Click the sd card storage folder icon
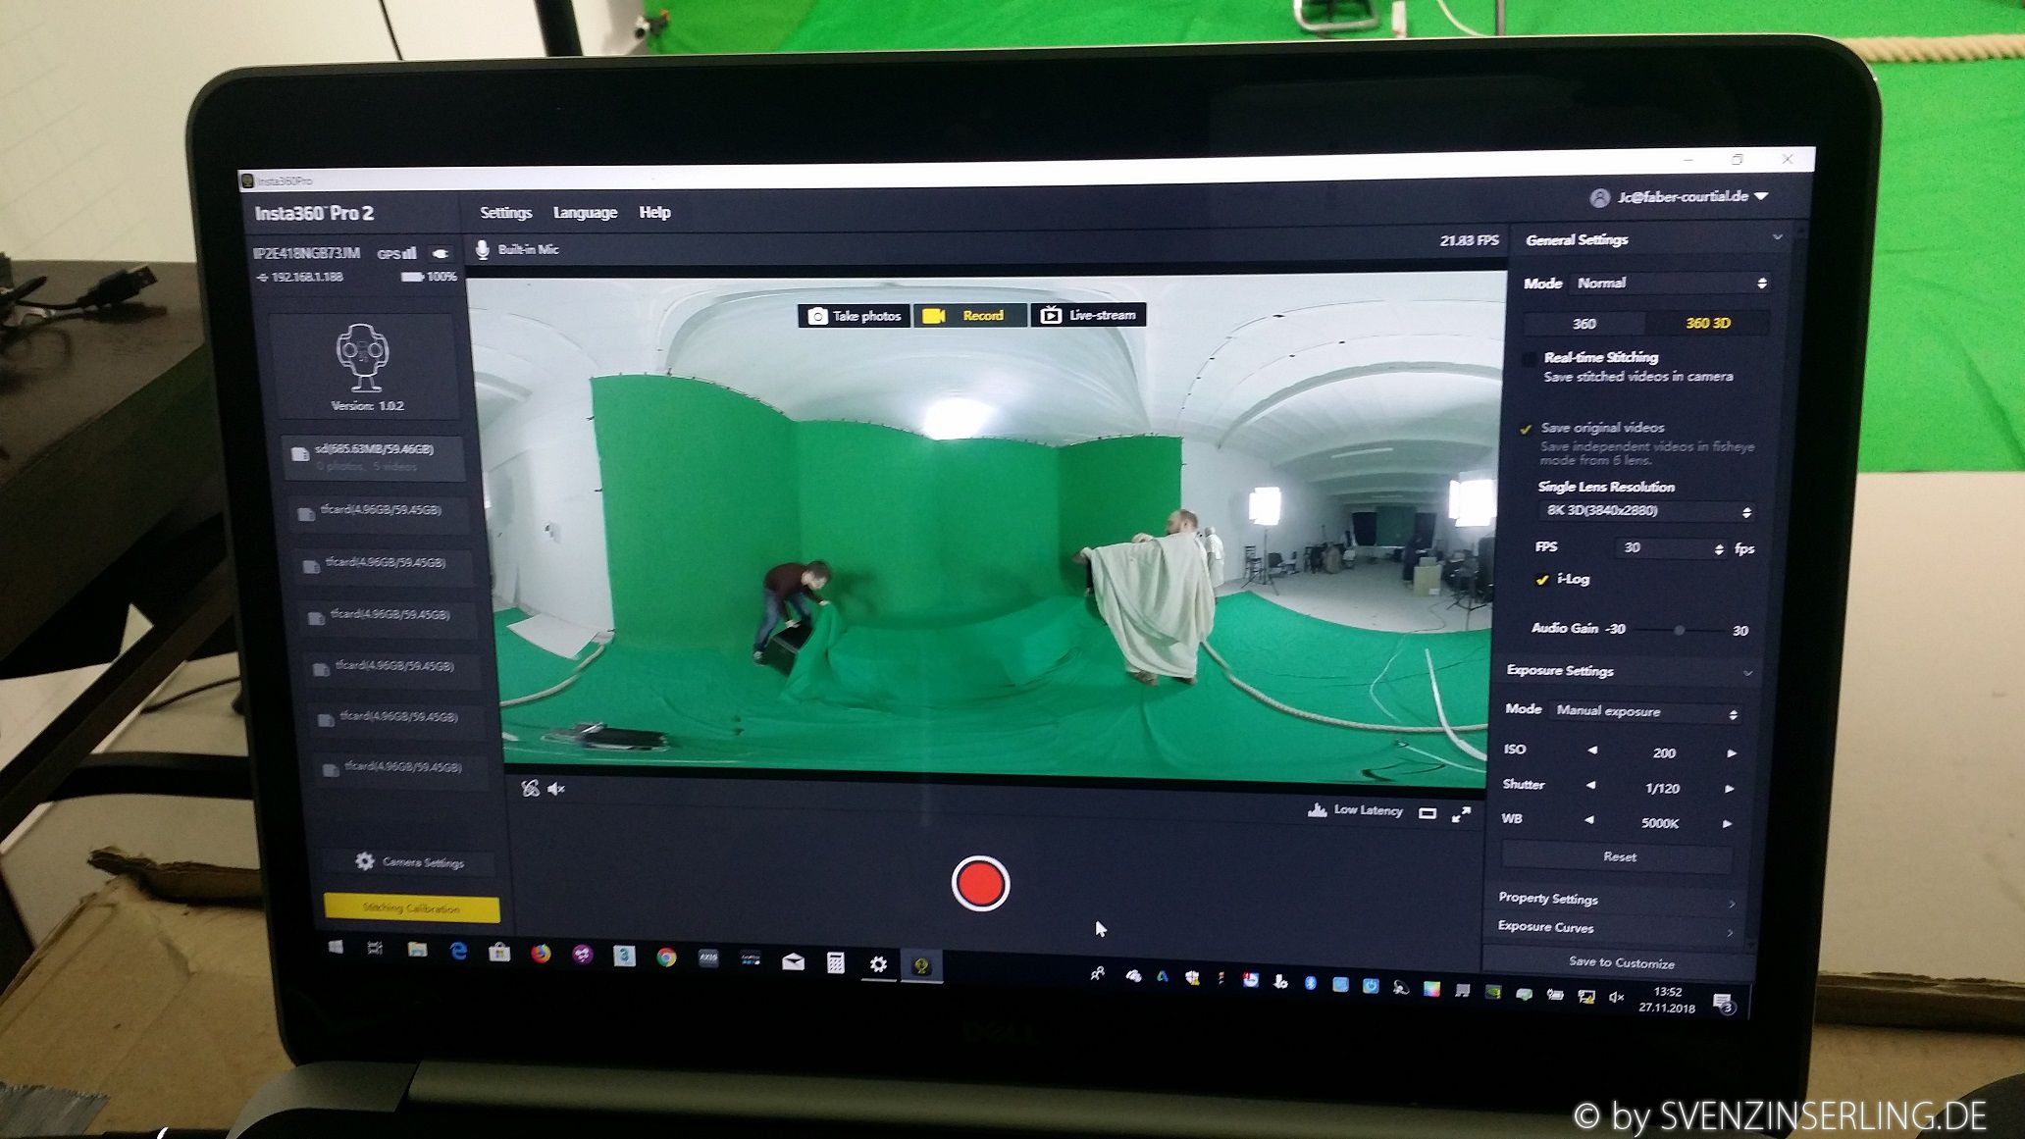This screenshot has width=2025, height=1139. (x=300, y=454)
